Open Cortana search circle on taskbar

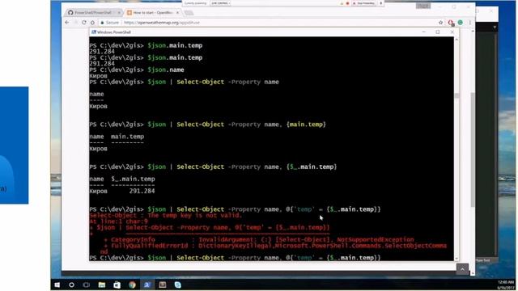[71, 285]
